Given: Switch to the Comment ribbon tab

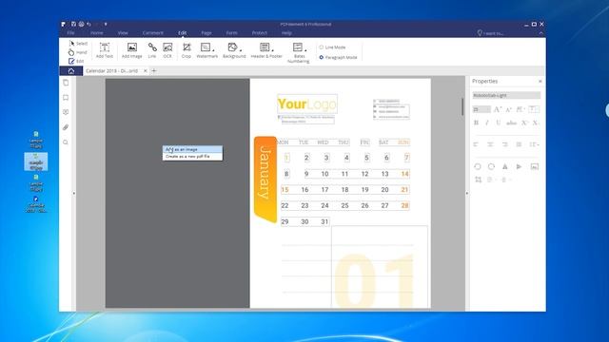Looking at the screenshot, I should click(x=152, y=33).
